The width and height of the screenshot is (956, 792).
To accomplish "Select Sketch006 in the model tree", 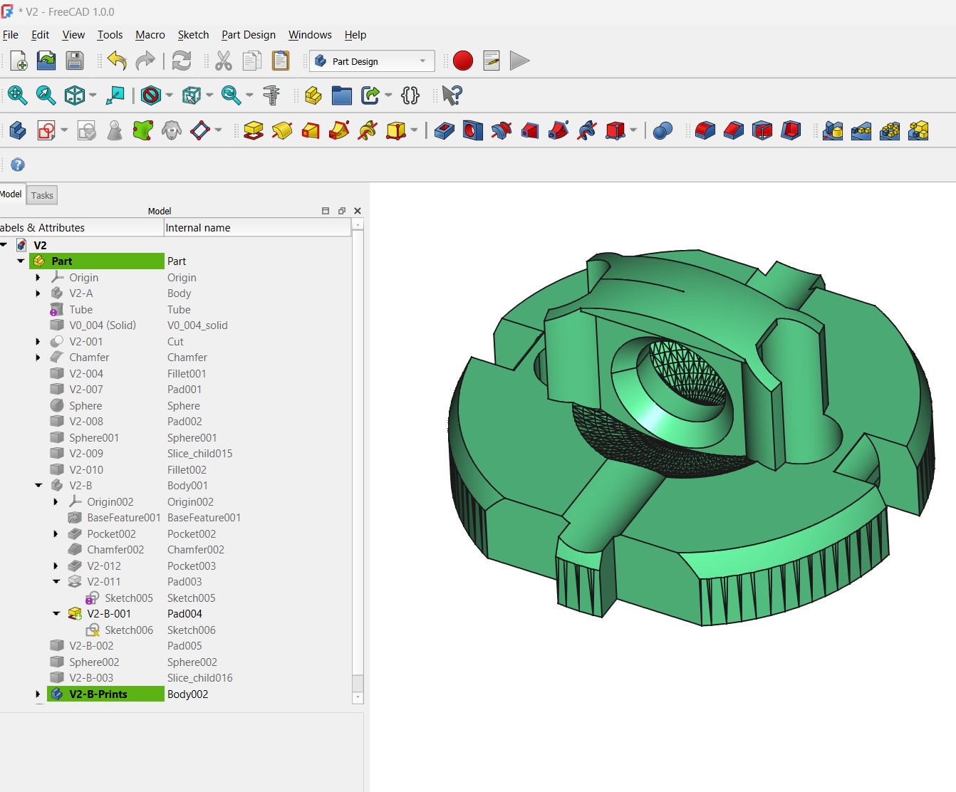I will pyautogui.click(x=128, y=630).
